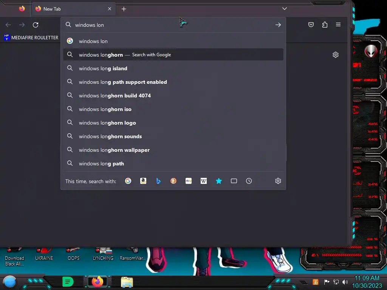387x290 pixels.
Task: Expand the list all tabs chevron
Action: coord(284,9)
